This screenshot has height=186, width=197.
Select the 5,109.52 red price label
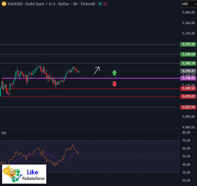(188, 88)
